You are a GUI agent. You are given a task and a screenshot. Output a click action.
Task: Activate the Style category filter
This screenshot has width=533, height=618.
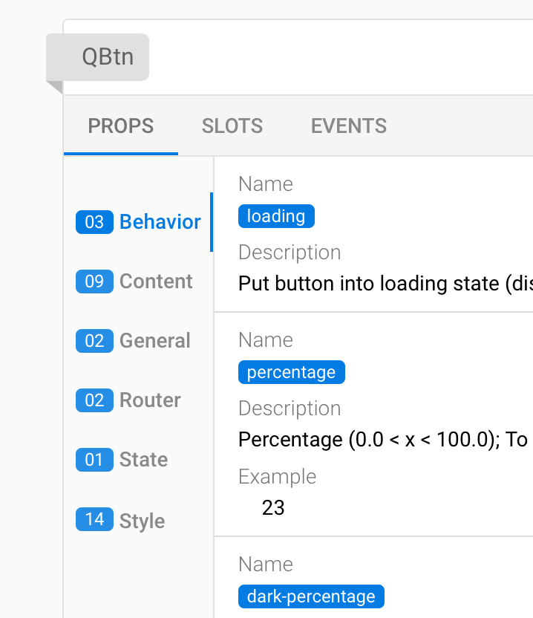pos(143,520)
